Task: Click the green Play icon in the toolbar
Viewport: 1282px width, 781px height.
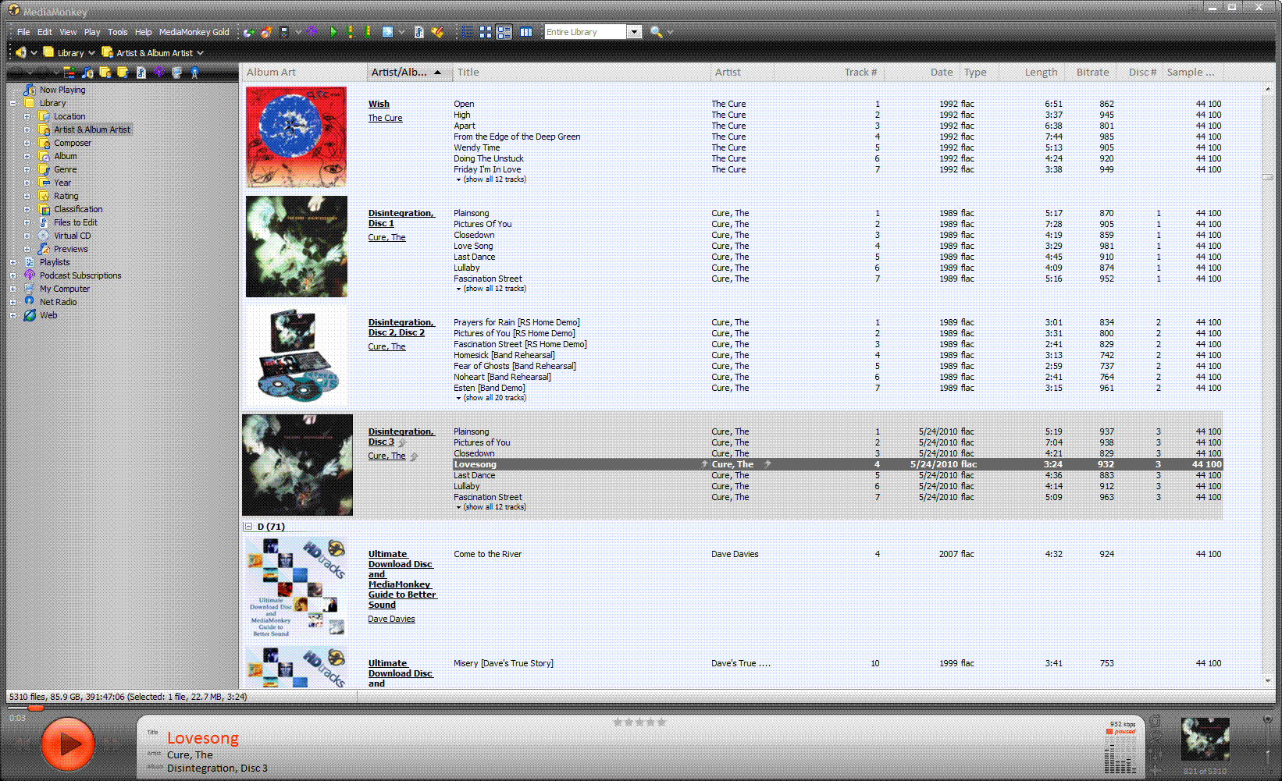Action: [333, 32]
